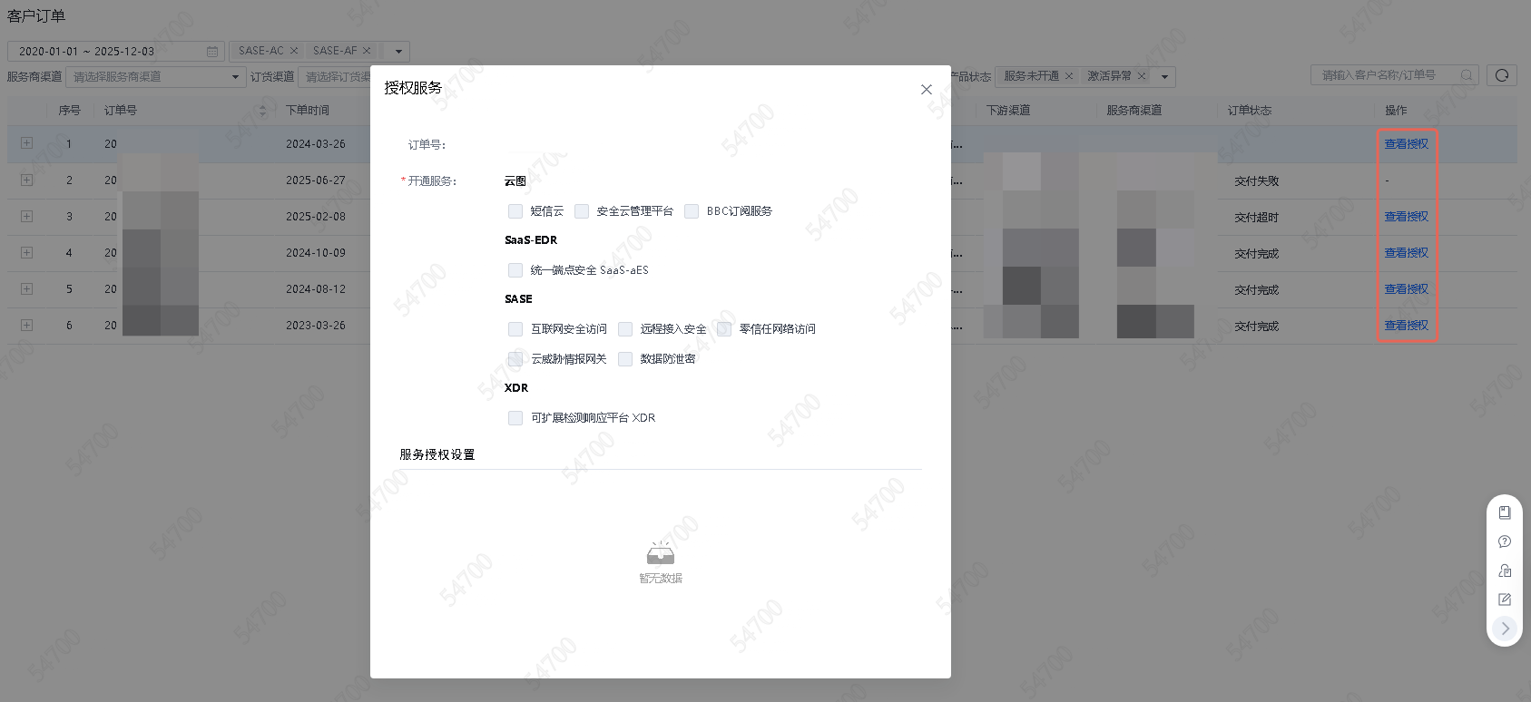Screen dimensions: 1531x702
Task: Expand order row 3
Action: click(26, 216)
